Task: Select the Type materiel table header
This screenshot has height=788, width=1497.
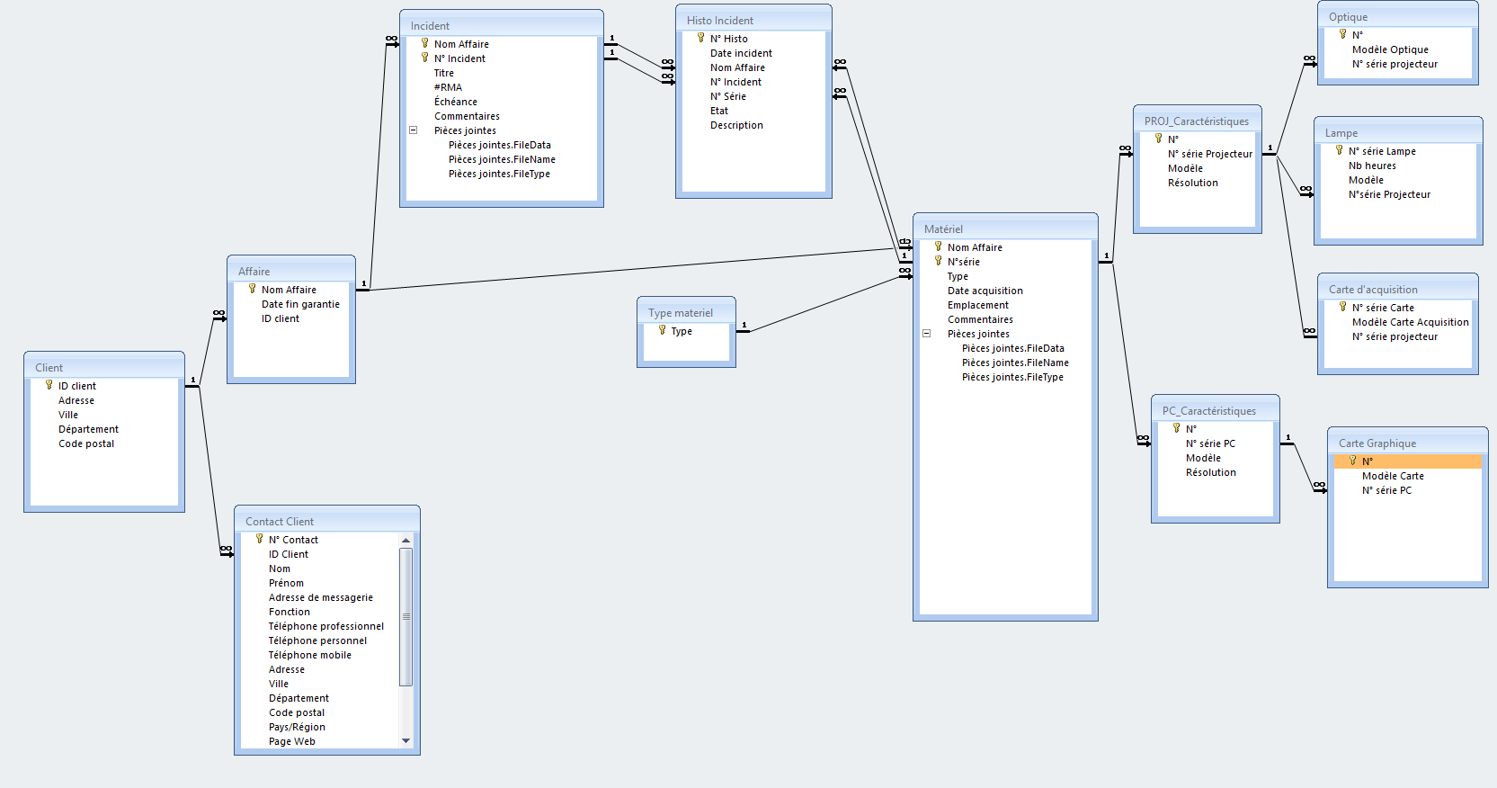Action: pos(686,312)
